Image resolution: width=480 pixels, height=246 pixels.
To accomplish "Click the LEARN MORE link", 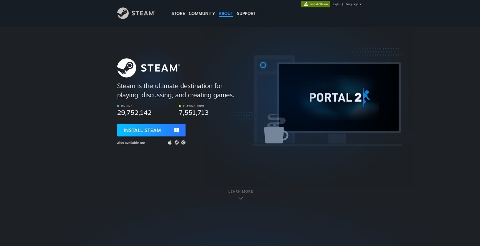I will click(x=241, y=192).
